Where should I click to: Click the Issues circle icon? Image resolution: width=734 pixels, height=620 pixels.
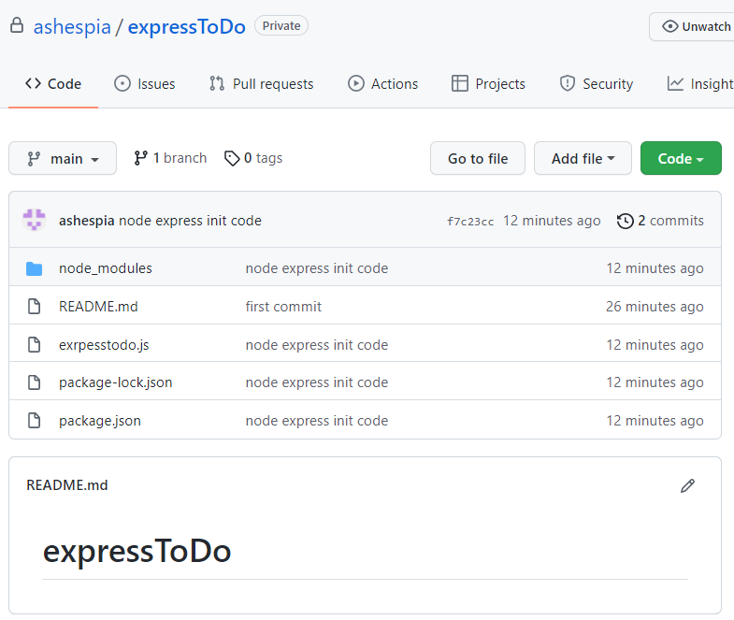point(122,84)
